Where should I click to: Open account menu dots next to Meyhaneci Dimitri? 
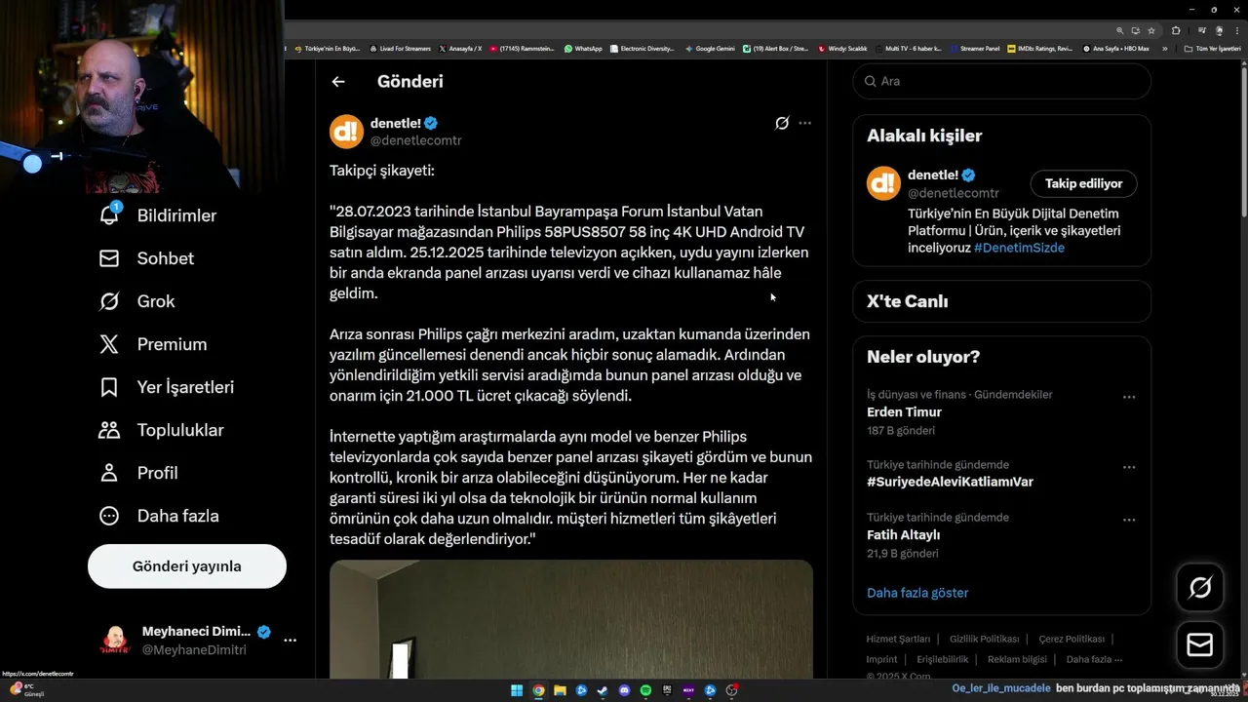pos(290,641)
